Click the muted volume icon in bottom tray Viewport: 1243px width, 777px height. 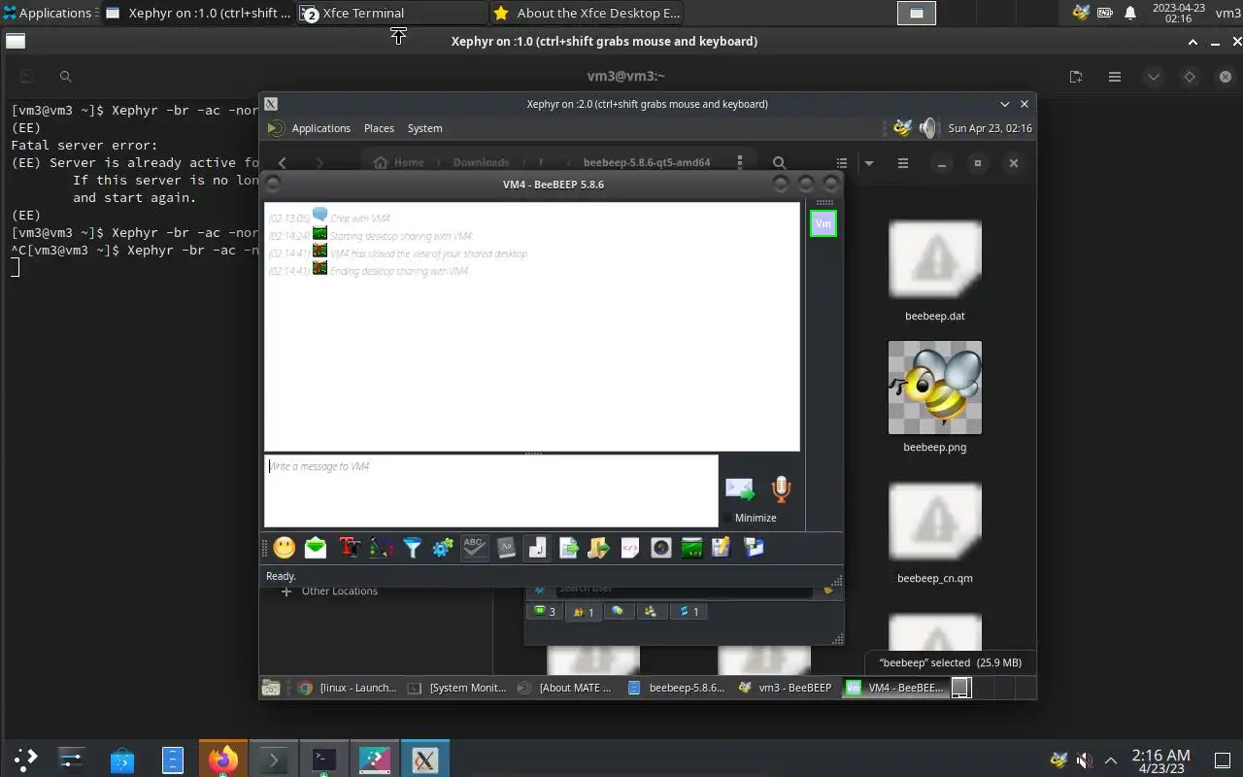pyautogui.click(x=1085, y=760)
